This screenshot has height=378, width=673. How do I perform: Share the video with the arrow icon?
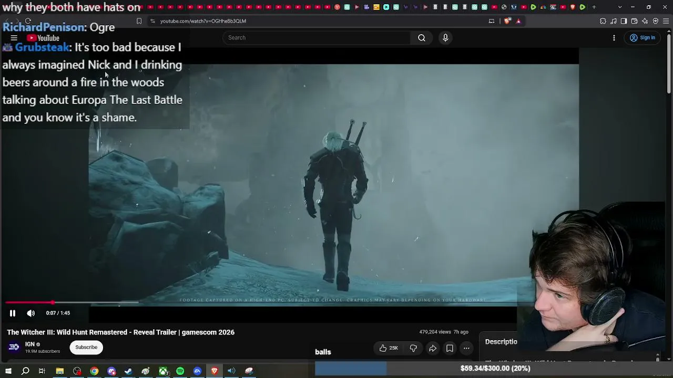(433, 348)
